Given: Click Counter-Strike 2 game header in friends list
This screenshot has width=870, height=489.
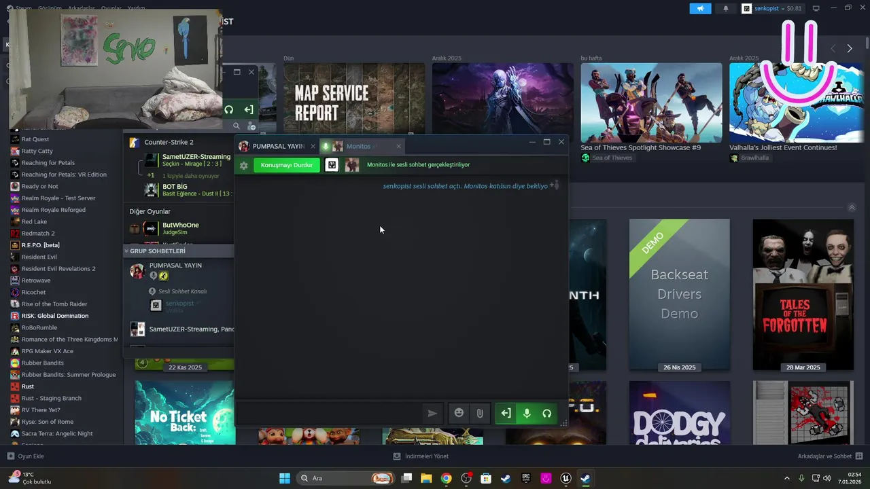Looking at the screenshot, I should pyautogui.click(x=169, y=142).
